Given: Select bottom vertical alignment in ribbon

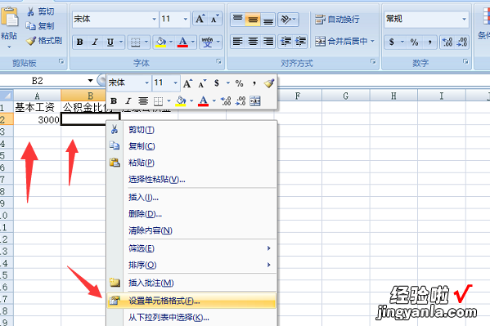Looking at the screenshot, I should [x=267, y=20].
